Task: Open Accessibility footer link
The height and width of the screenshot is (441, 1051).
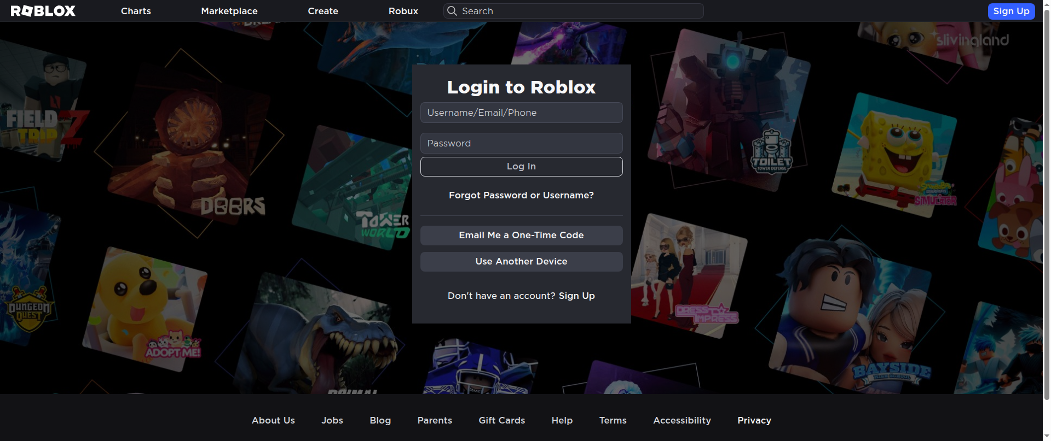Action: pos(682,420)
